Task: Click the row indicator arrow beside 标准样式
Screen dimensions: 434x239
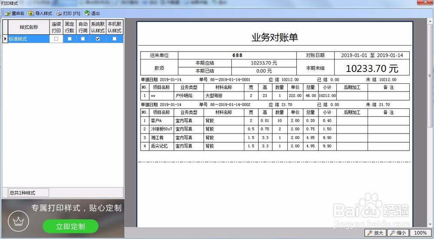Action: pyautogui.click(x=5, y=39)
